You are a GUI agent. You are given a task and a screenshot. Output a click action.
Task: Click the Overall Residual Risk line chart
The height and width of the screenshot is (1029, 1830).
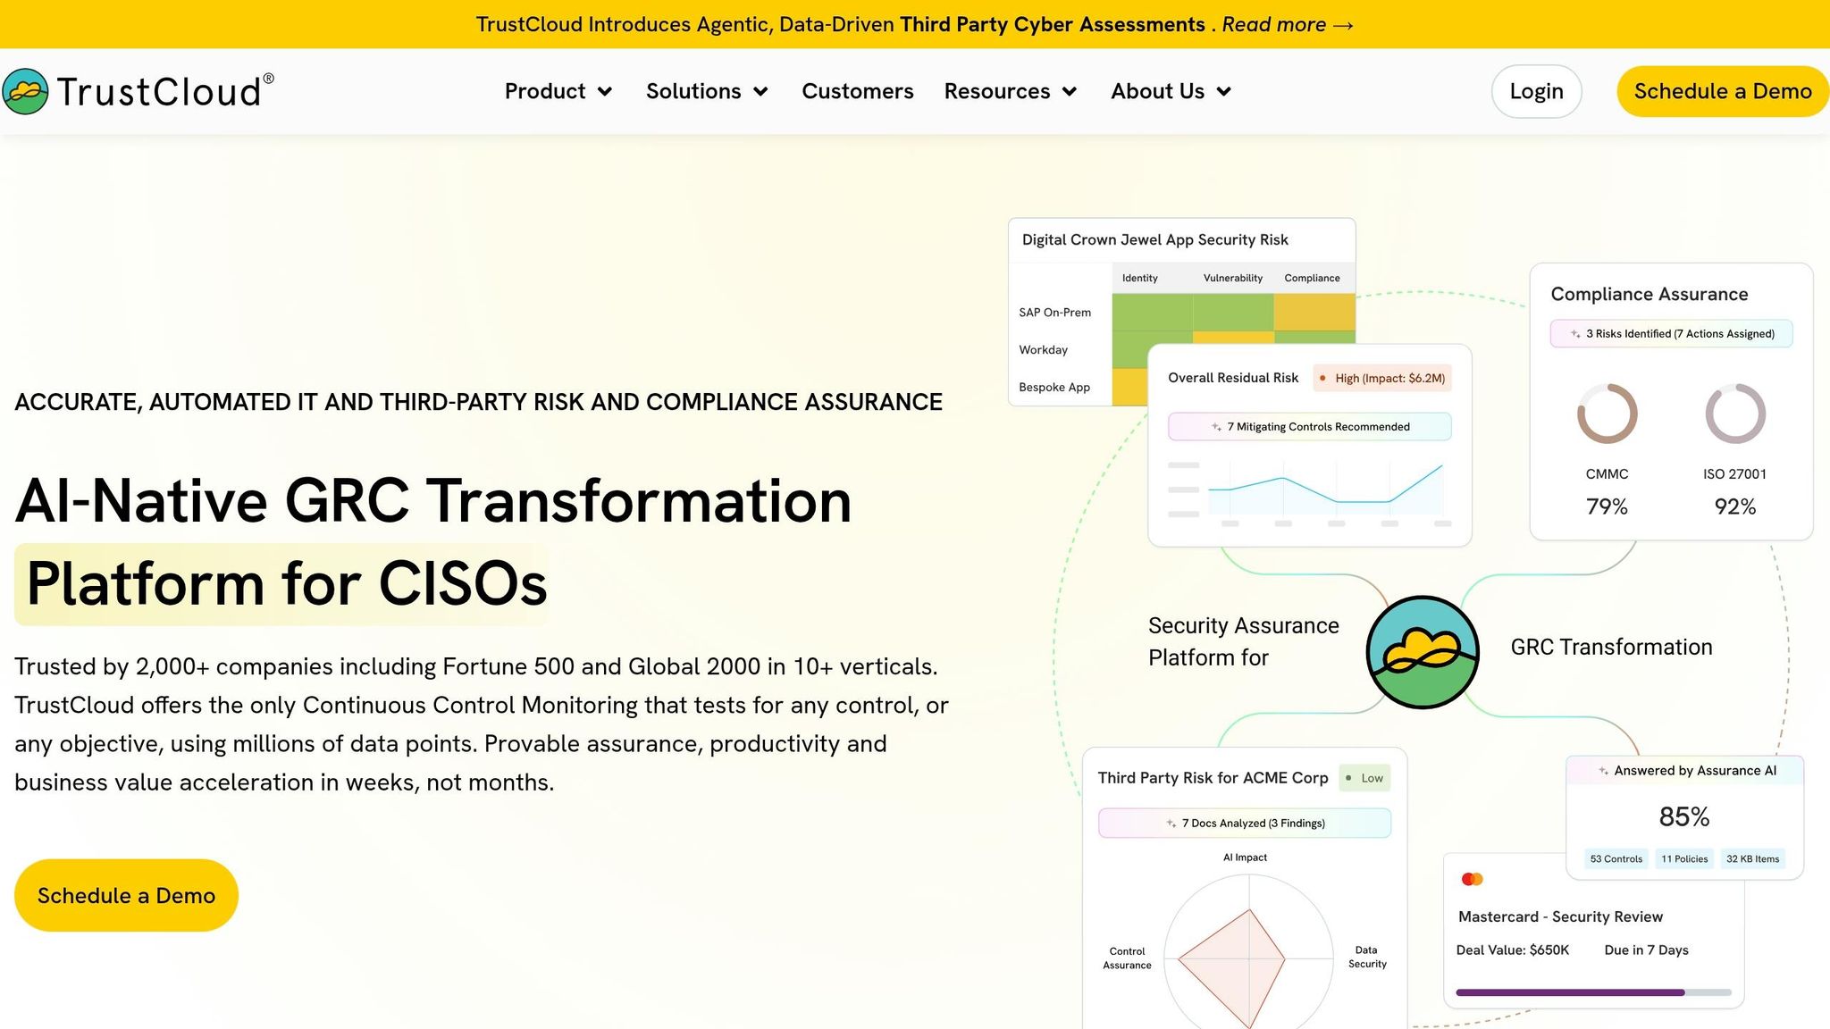coord(1310,492)
